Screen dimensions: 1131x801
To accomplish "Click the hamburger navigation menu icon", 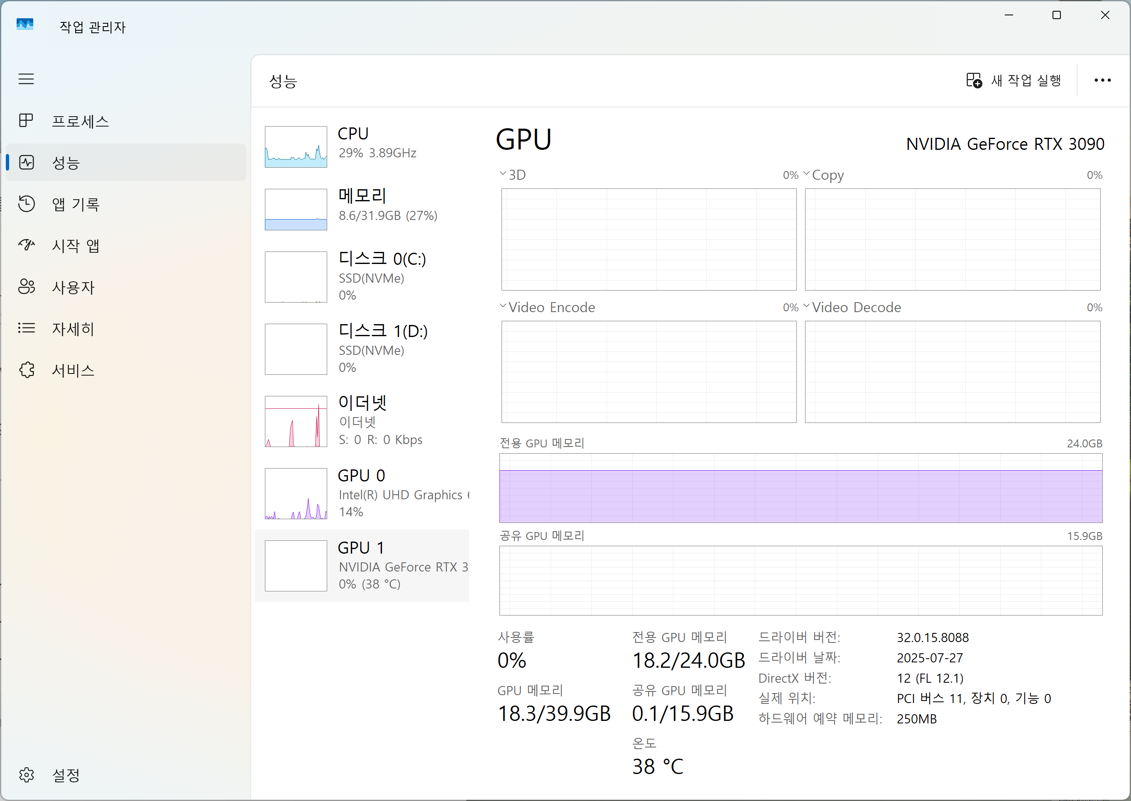I will click(26, 79).
